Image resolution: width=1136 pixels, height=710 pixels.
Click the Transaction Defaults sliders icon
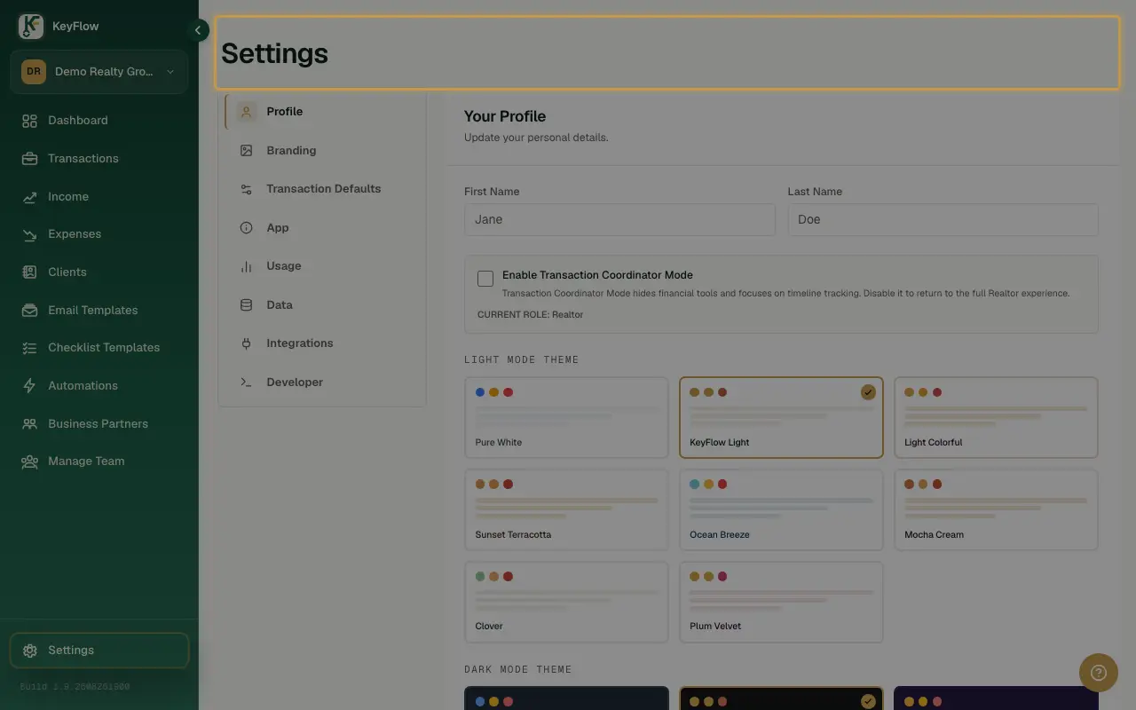click(x=247, y=189)
